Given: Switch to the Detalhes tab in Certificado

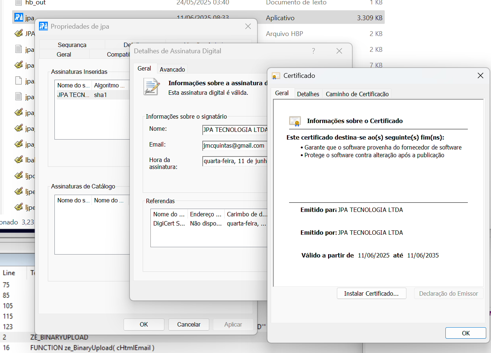Looking at the screenshot, I should (x=308, y=94).
